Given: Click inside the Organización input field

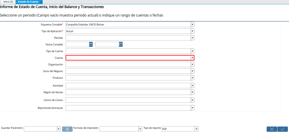Looking at the screenshot, I should tap(128, 64).
